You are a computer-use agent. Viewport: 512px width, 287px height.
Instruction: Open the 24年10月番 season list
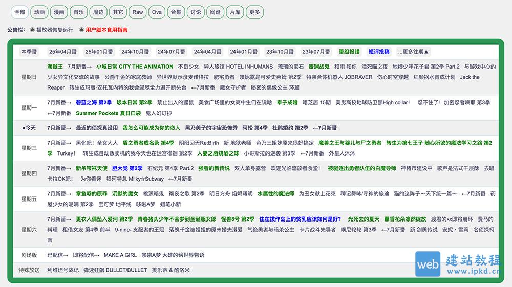pyautogui.click(x=135, y=52)
